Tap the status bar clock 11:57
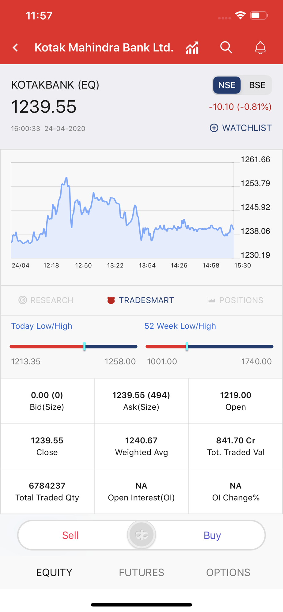The image size is (283, 612). 39,16
